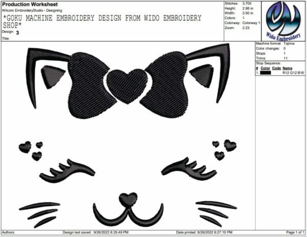Click the "Name" column header

pyautogui.click(x=288, y=68)
